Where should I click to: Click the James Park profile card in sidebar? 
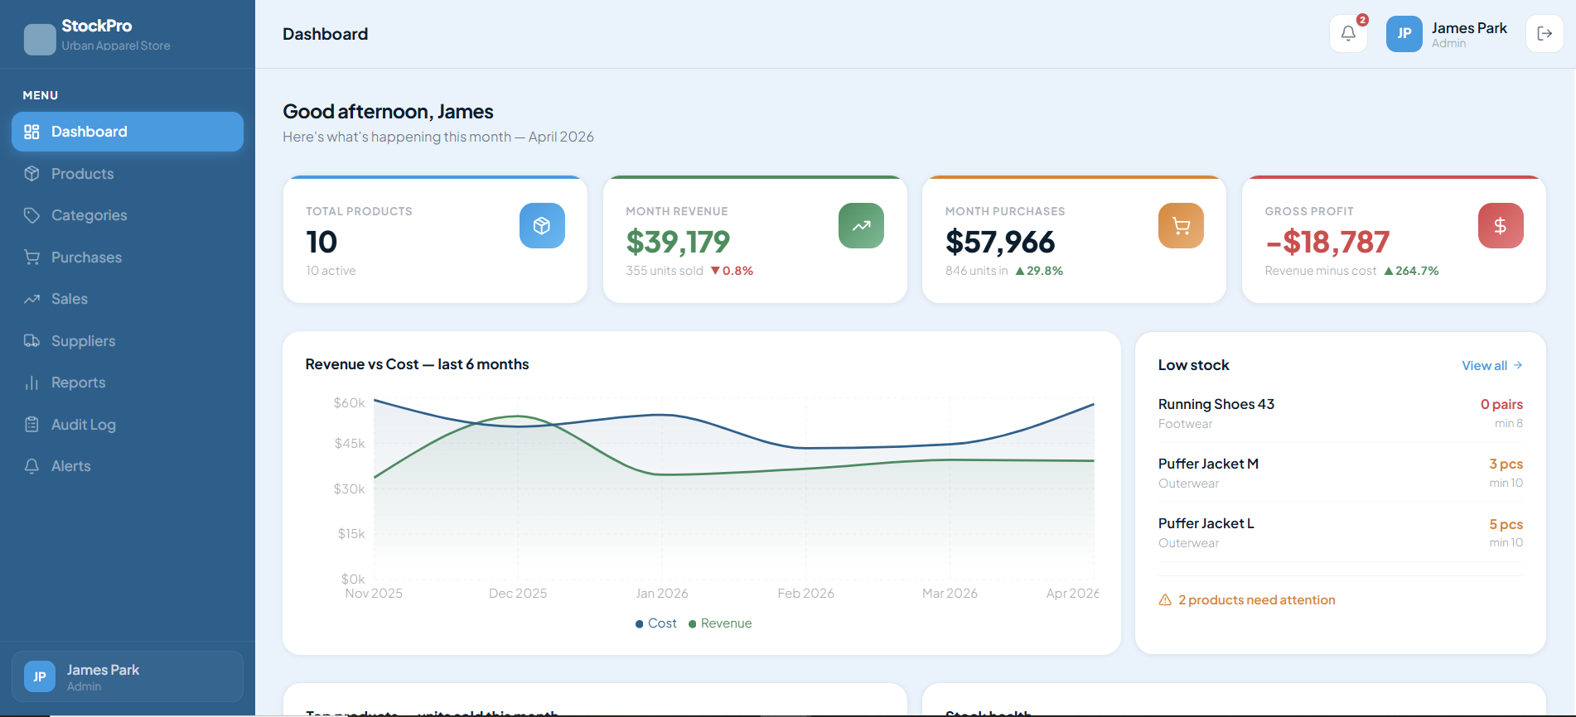128,676
